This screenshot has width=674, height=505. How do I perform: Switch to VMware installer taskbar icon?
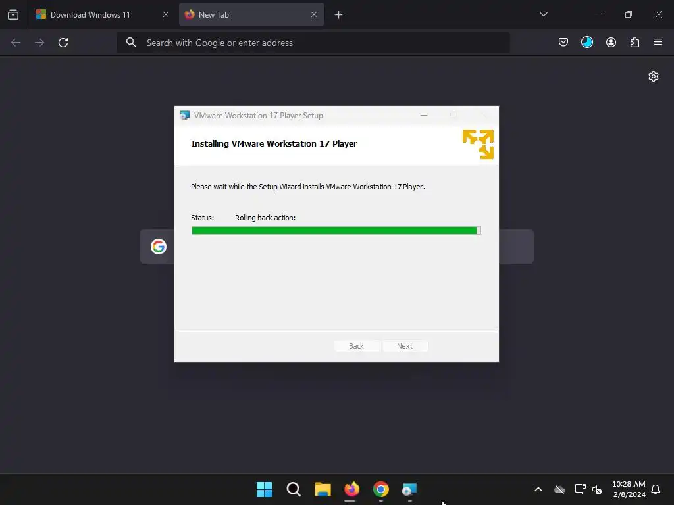(409, 489)
